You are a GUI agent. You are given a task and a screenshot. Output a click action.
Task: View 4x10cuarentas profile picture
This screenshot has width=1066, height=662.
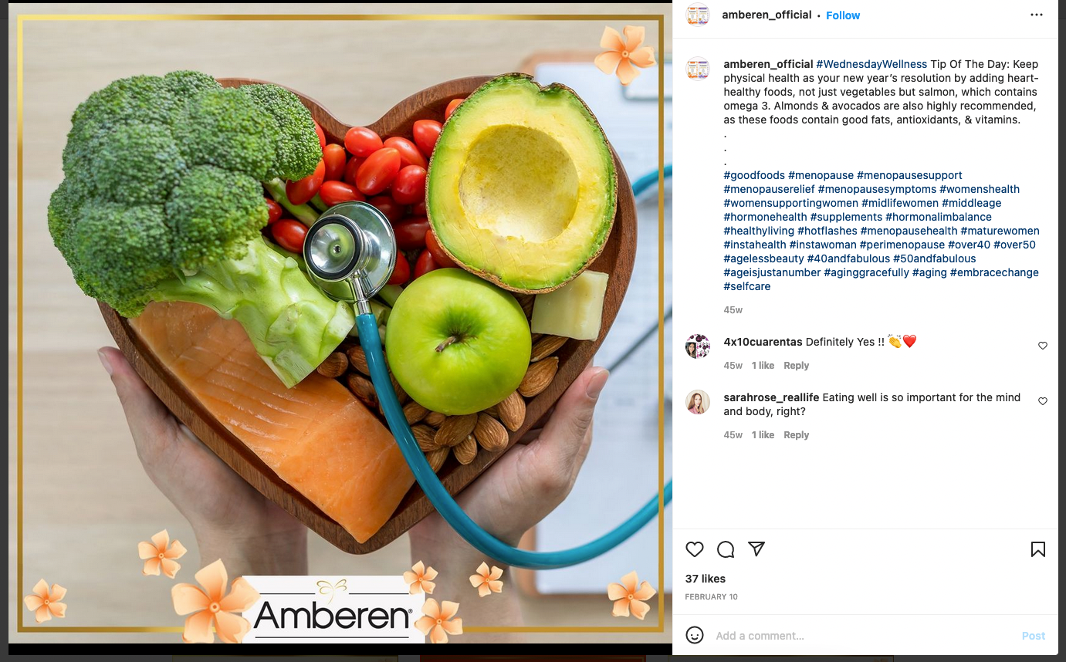pos(698,346)
